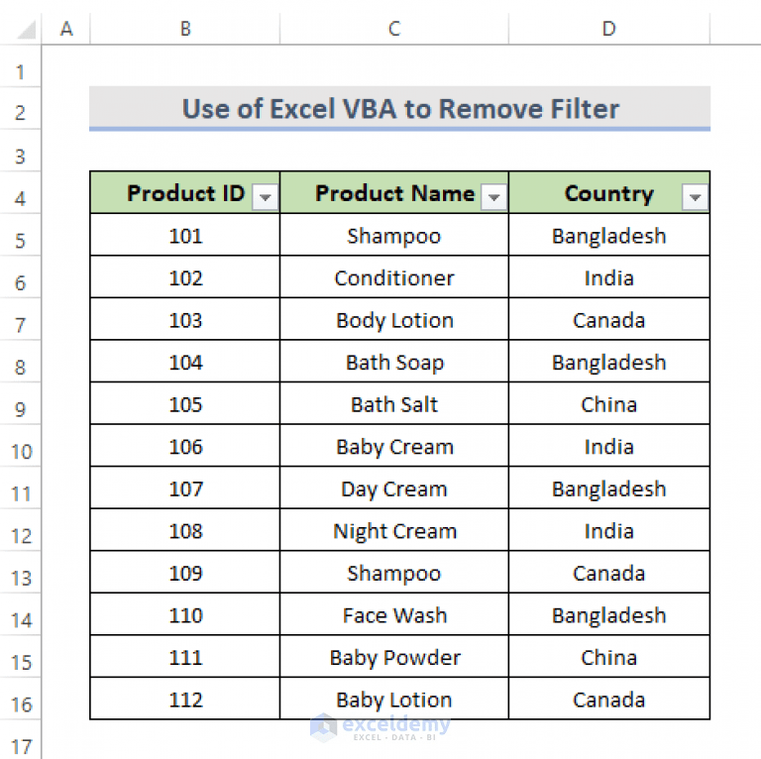Select the 'Conditioner' cell
Image resolution: width=761 pixels, height=759 pixels.
[394, 277]
